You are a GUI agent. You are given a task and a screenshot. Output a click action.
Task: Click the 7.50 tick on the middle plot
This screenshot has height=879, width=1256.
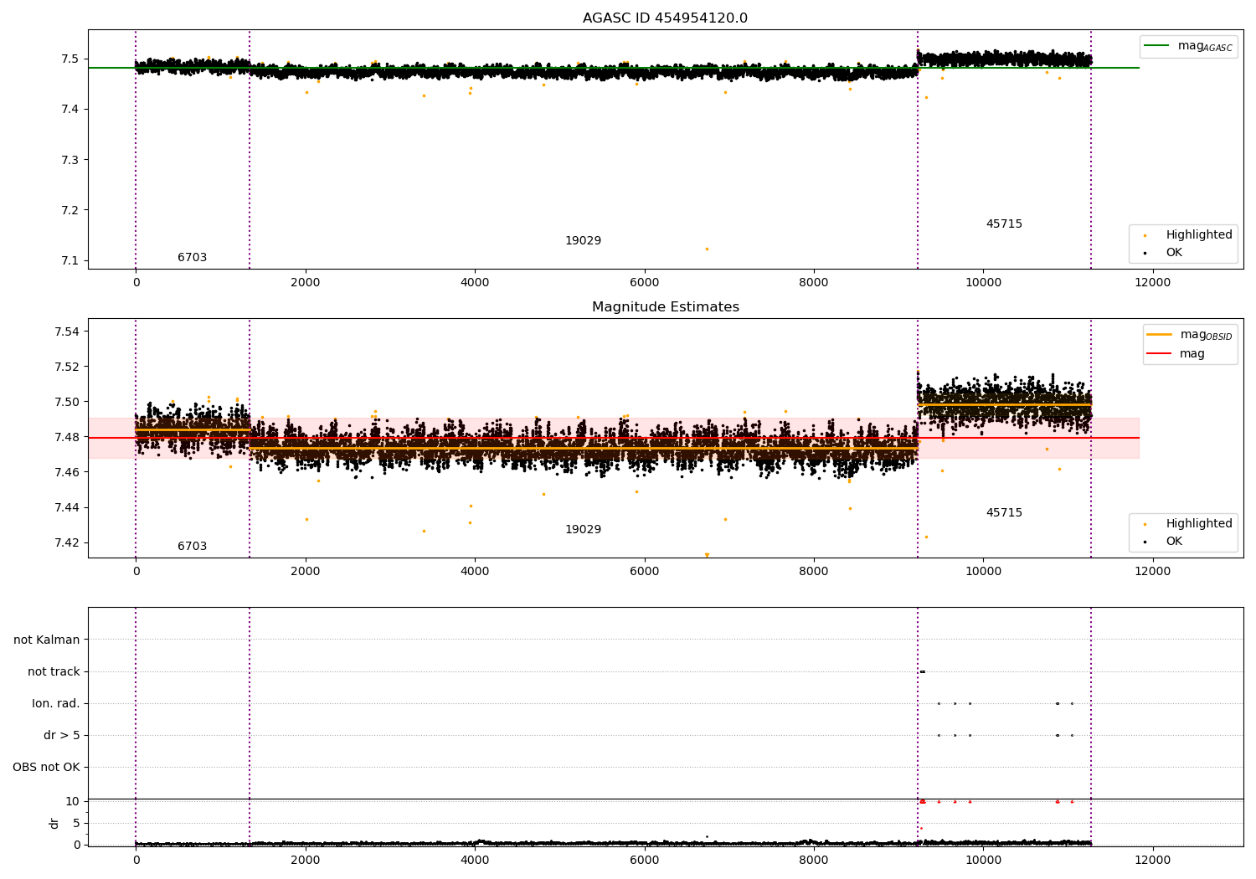[66, 402]
